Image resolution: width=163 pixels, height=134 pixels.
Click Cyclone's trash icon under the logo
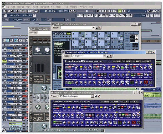tap(60, 37)
